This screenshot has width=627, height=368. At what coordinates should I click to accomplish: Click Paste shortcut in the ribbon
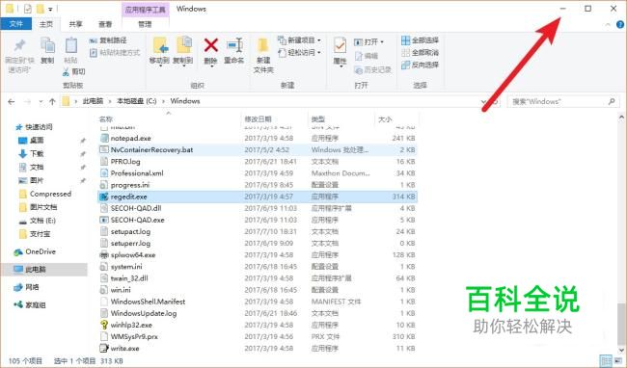[115, 52]
